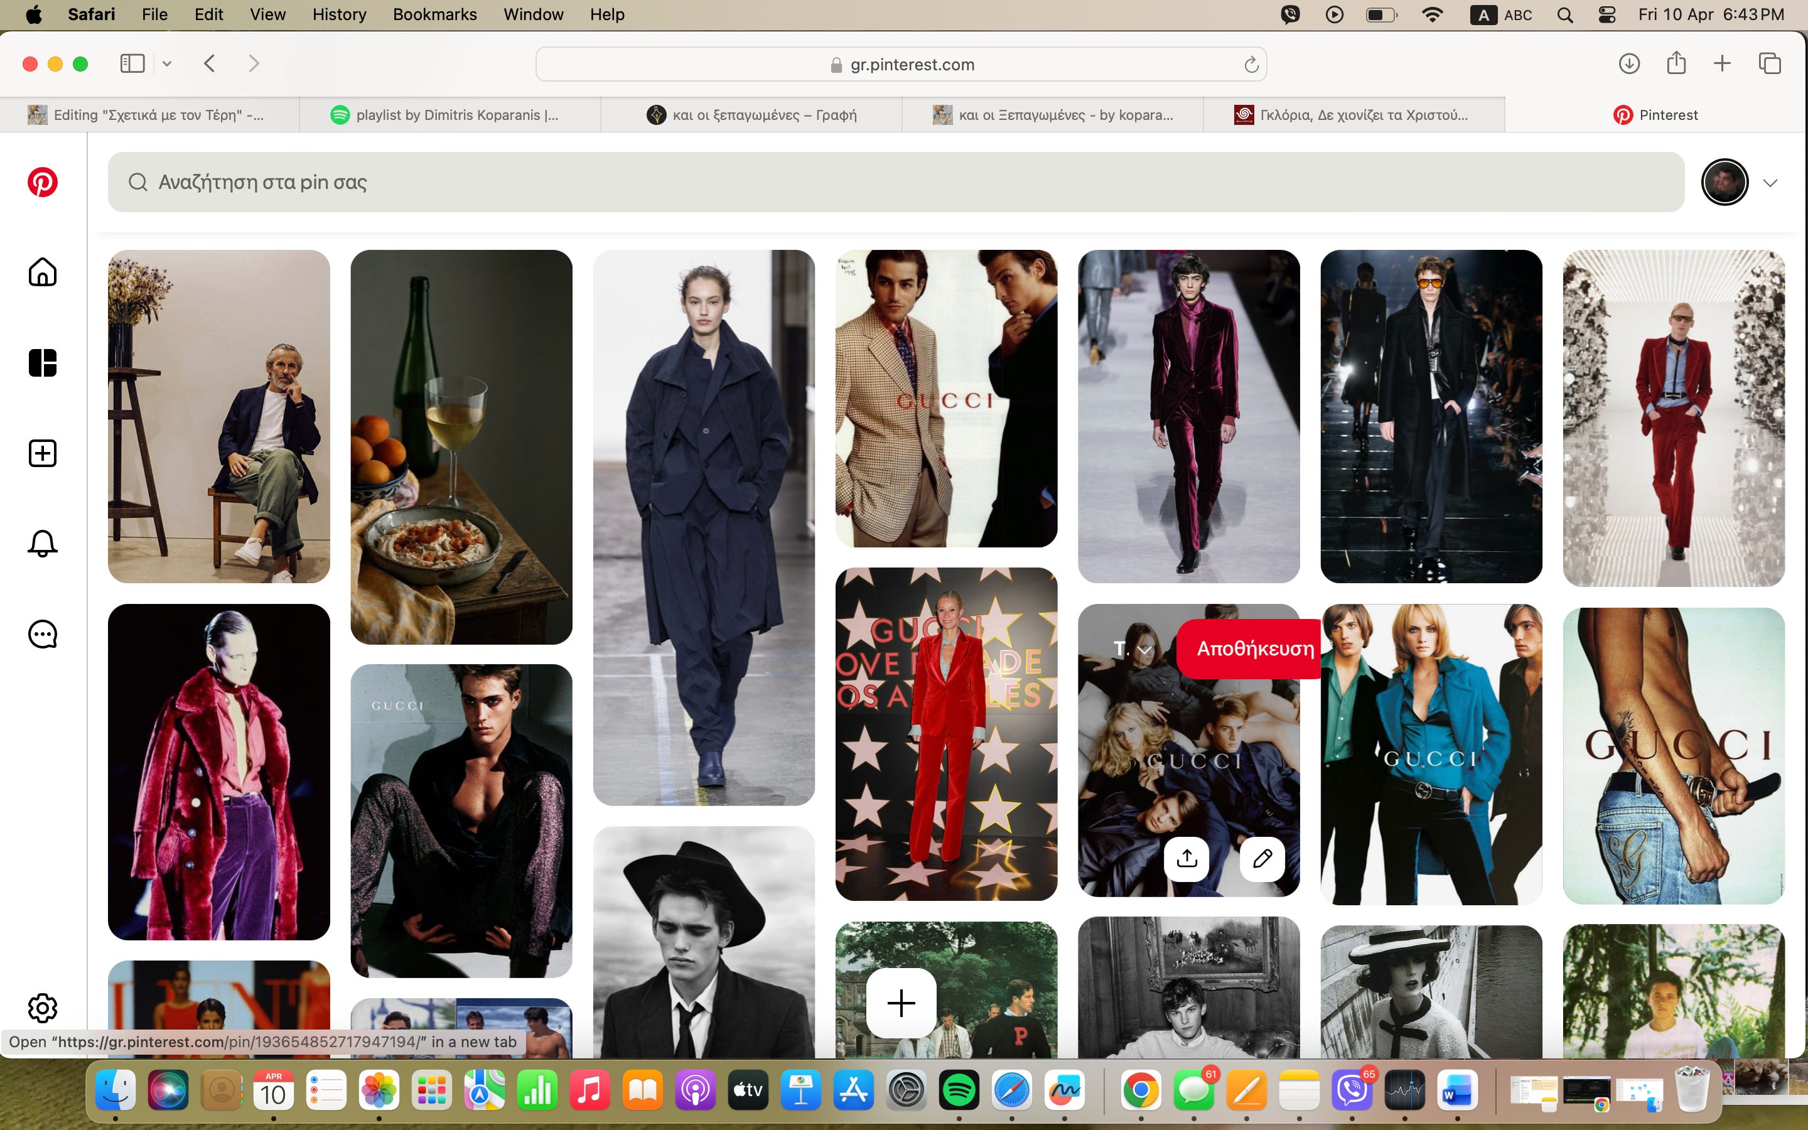Click the floating plus button
The height and width of the screenshot is (1130, 1808).
coord(901,1003)
